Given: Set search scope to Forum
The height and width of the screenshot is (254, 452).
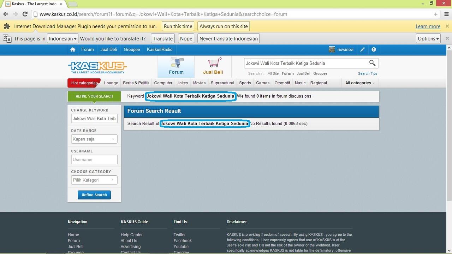Looking at the screenshot, I should pos(288,73).
